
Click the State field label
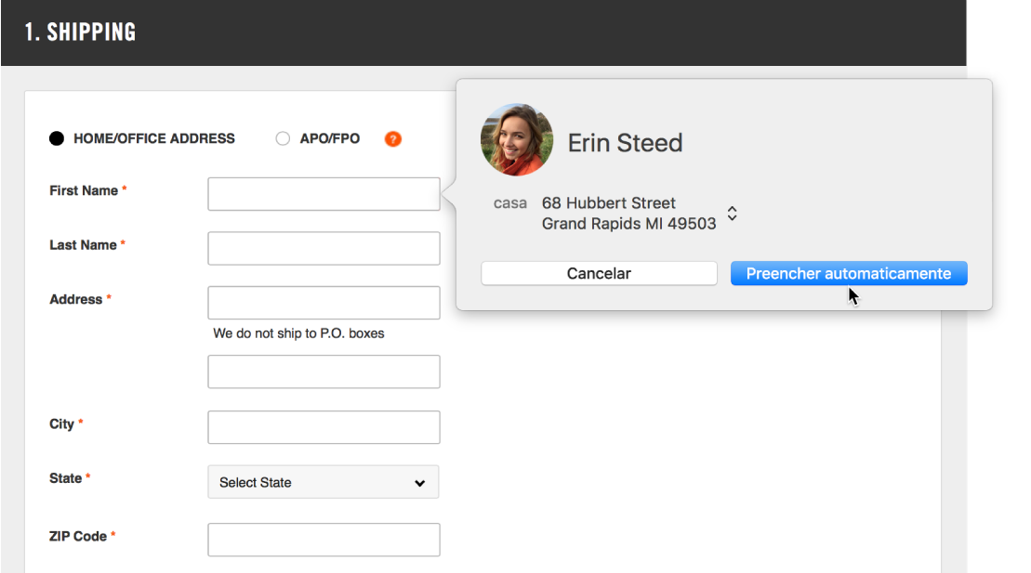point(66,478)
